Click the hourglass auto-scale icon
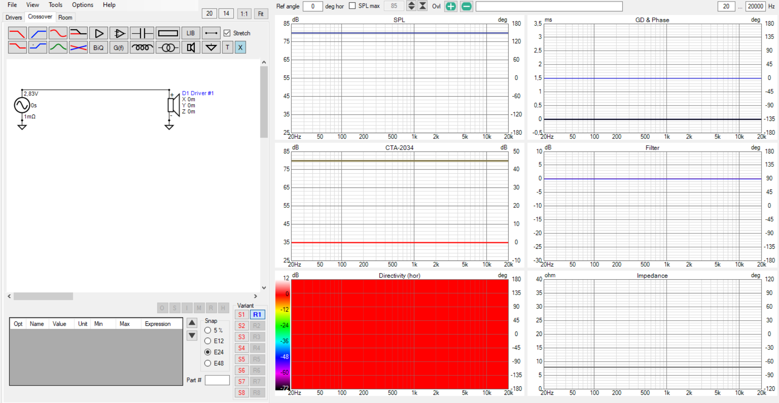The image size is (779, 403). click(422, 6)
